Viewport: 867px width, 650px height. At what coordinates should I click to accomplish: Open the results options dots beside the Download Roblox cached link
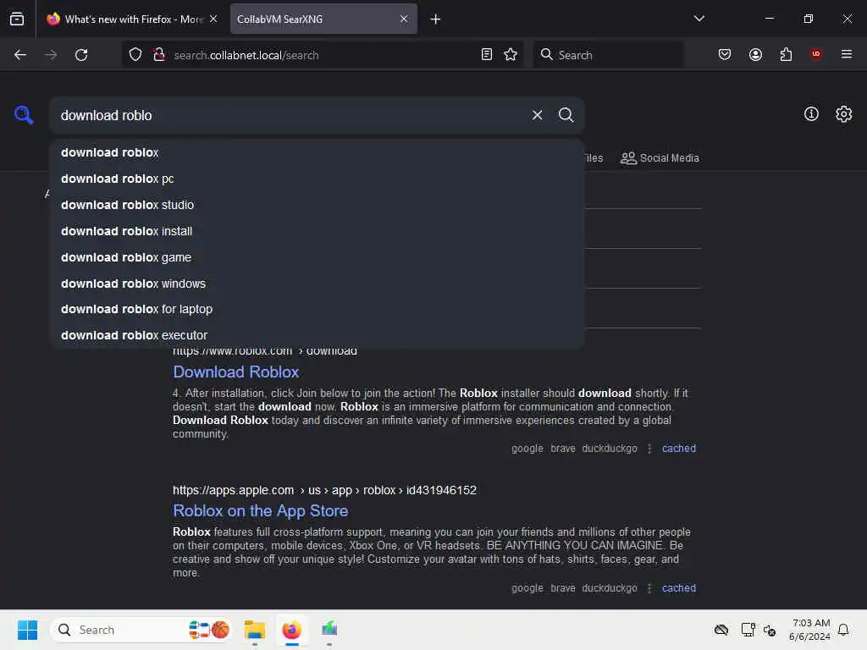click(649, 449)
